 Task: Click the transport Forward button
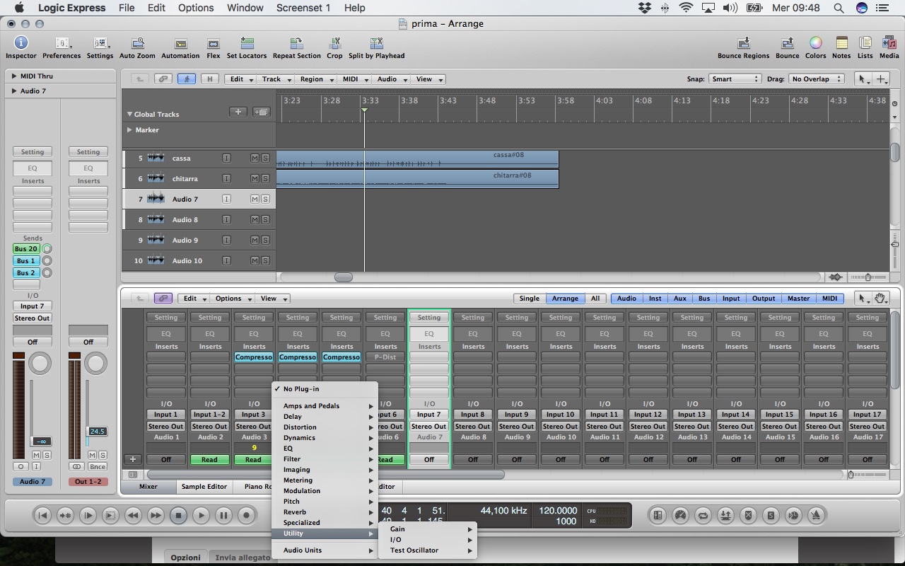pos(156,515)
